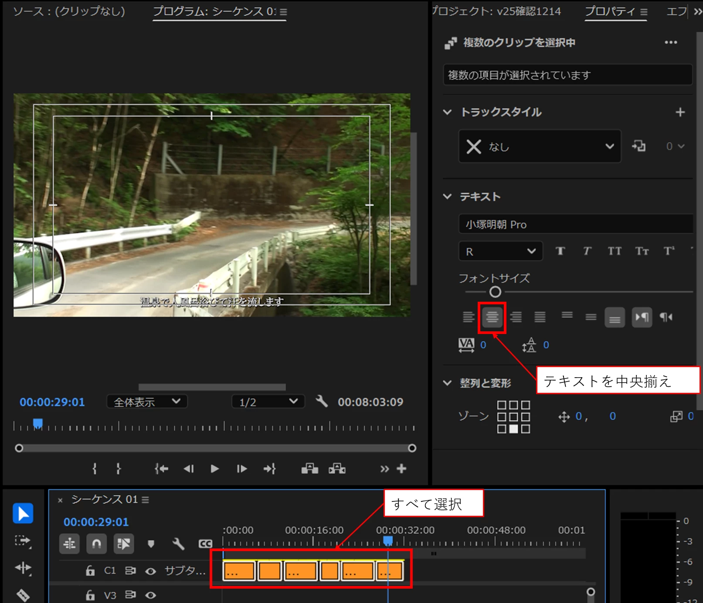Open the button editor plus icon
This screenshot has height=603, width=703.
401,469
